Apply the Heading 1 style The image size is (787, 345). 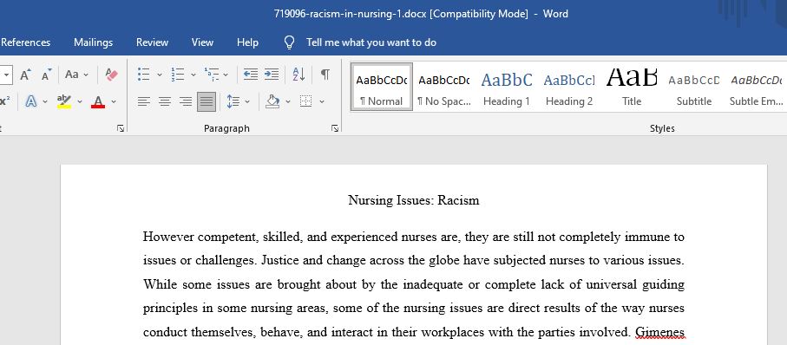[x=507, y=87]
